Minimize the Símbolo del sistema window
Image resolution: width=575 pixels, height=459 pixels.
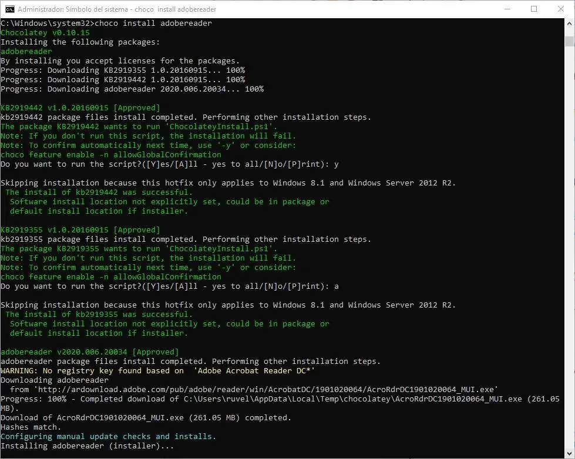tap(507, 9)
